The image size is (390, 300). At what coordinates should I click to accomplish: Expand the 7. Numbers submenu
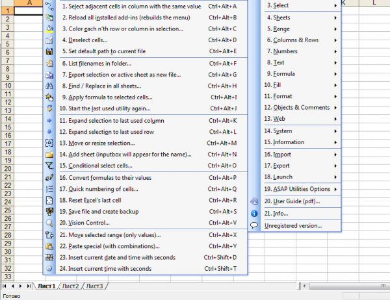[301, 51]
